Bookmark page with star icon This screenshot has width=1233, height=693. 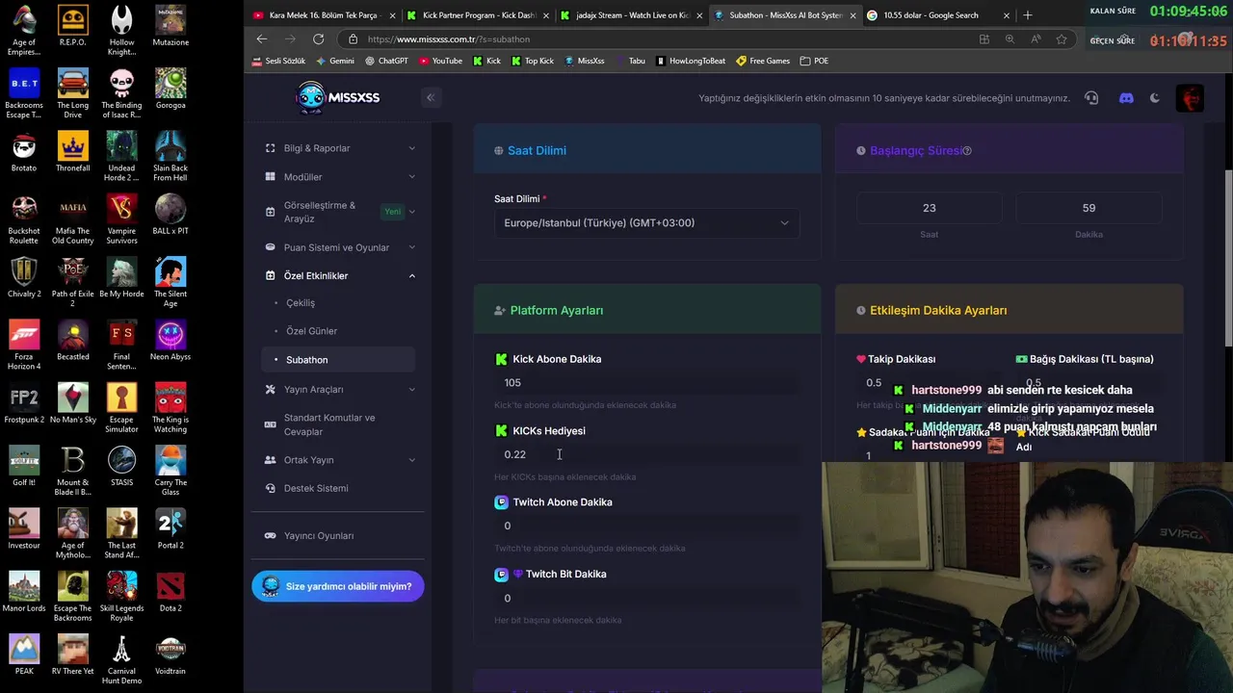[x=1062, y=38]
